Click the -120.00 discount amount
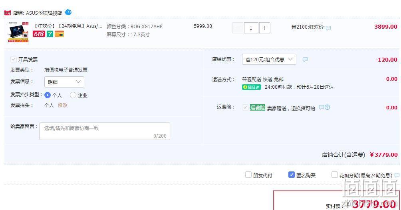Image resolution: width=401 pixels, height=210 pixels. click(386, 60)
